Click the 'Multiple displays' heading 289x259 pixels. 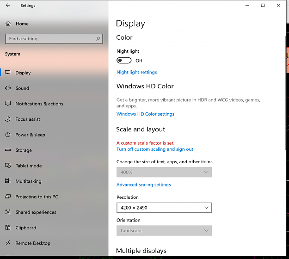pos(141,251)
